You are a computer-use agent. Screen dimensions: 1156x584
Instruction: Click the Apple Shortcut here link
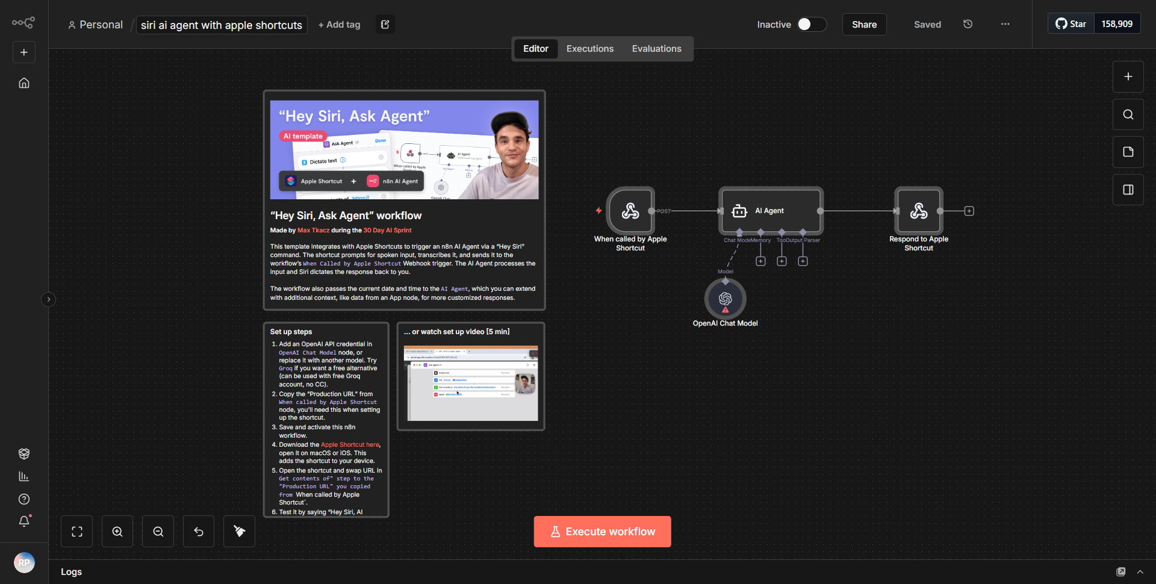pos(350,445)
